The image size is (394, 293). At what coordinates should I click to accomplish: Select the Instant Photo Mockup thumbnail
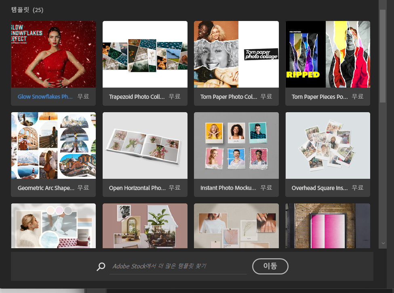pos(236,146)
